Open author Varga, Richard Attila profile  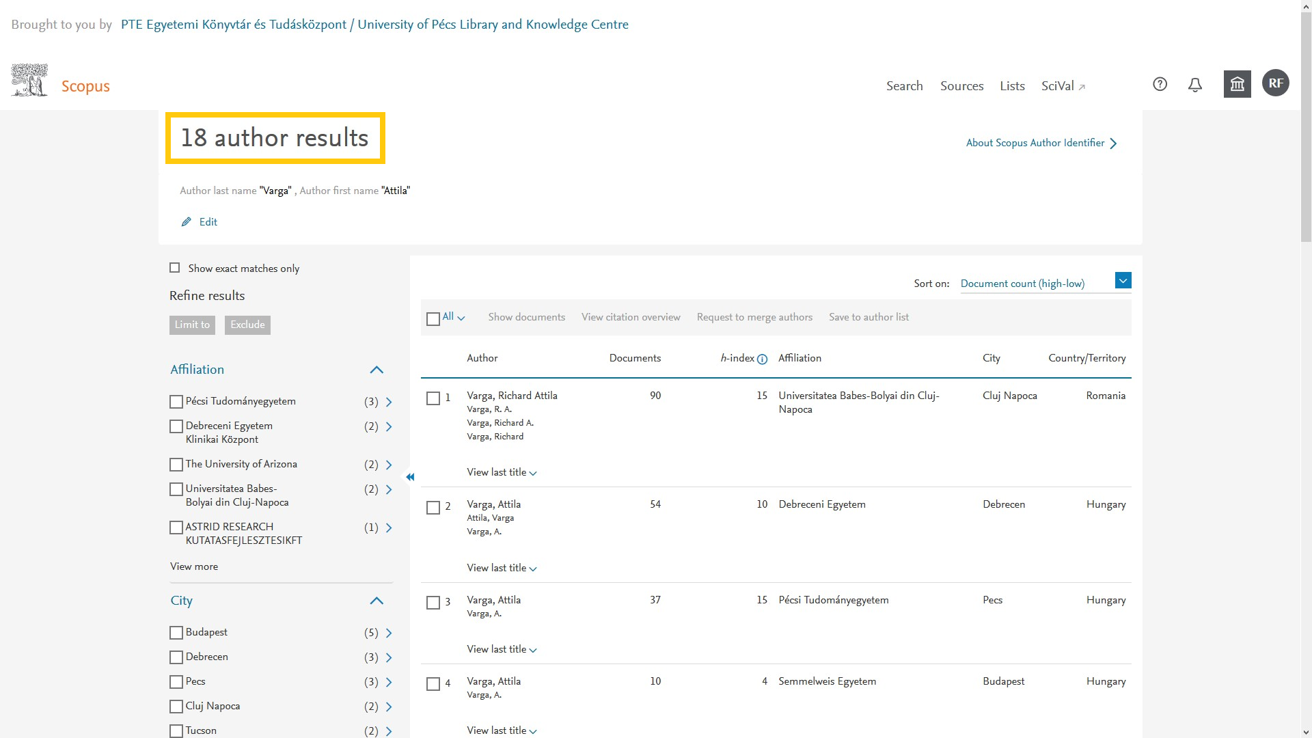pyautogui.click(x=512, y=396)
